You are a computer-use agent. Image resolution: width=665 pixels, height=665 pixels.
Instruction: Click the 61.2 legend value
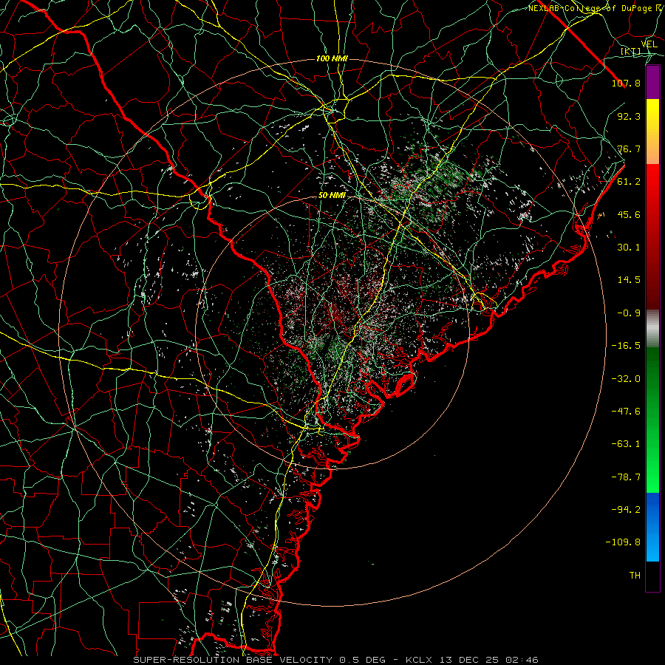point(629,182)
